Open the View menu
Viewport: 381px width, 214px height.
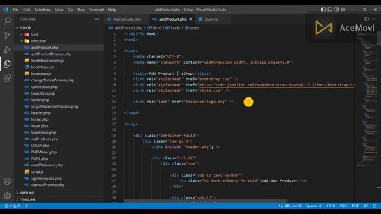59,10
